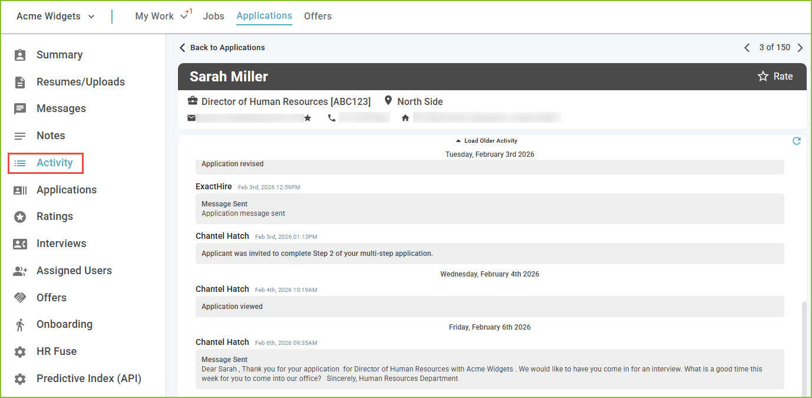812x398 pixels.
Task: Open the Ratings sidebar link
Action: click(x=55, y=216)
